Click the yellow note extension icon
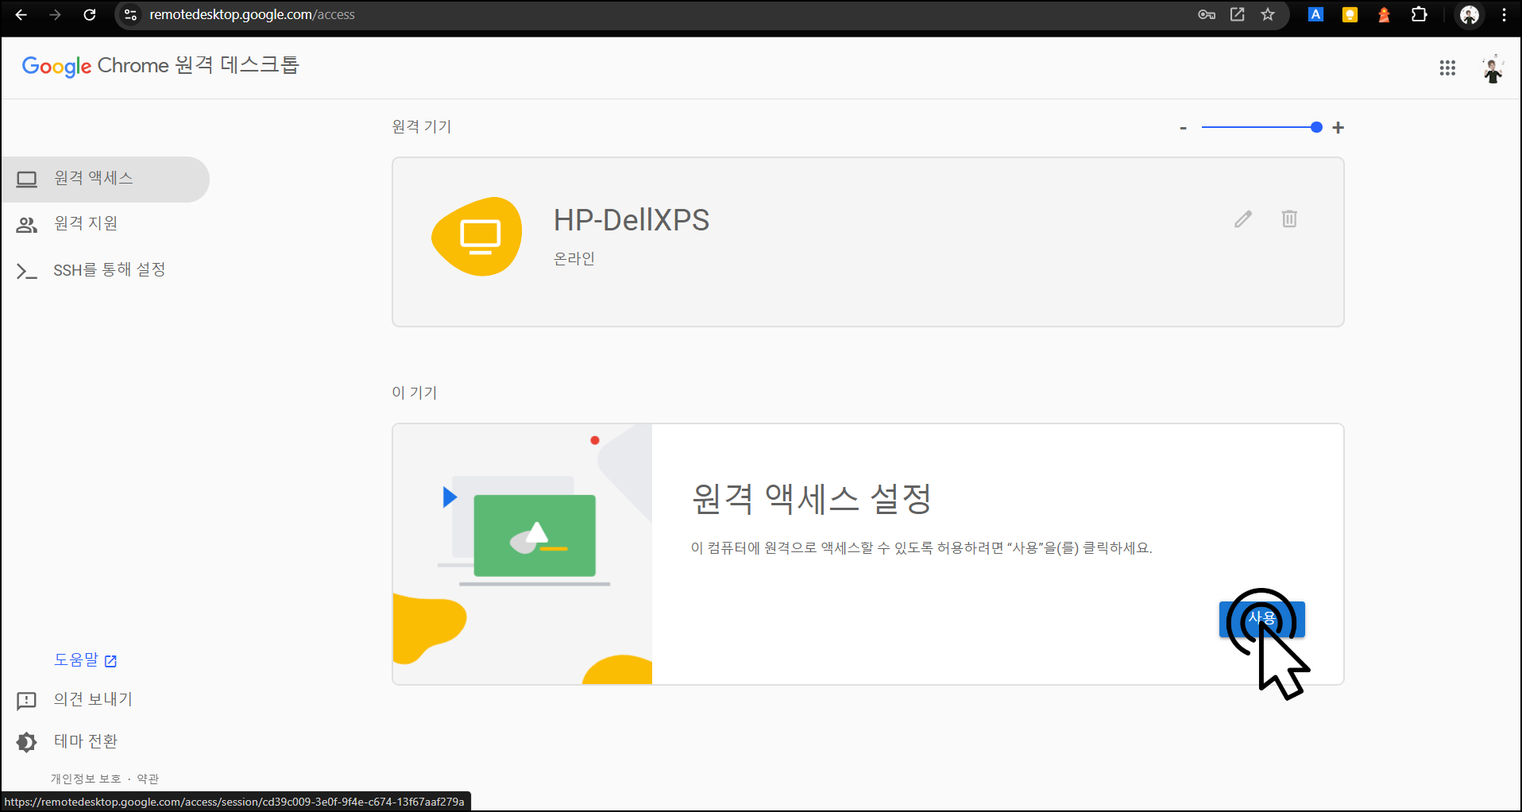1522x812 pixels. tap(1350, 14)
